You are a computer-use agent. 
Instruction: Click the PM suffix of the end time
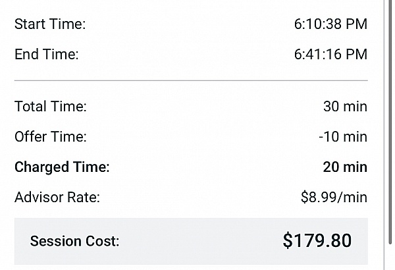(357, 55)
